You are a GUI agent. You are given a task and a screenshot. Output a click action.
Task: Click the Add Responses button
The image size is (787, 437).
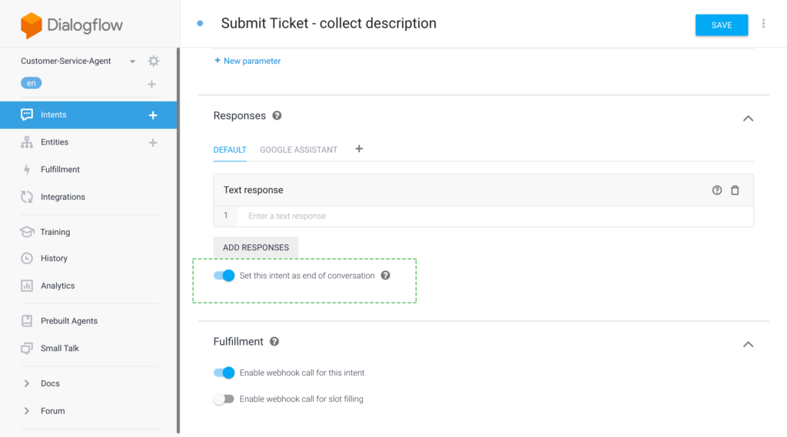click(x=255, y=247)
